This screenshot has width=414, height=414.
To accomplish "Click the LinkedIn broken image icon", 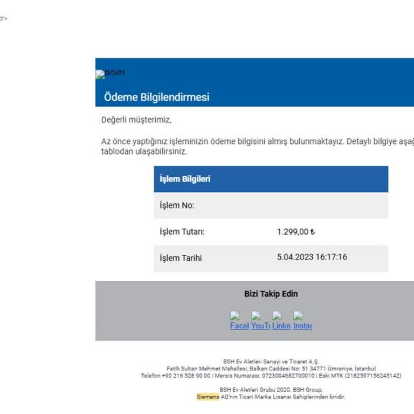I will (277, 316).
